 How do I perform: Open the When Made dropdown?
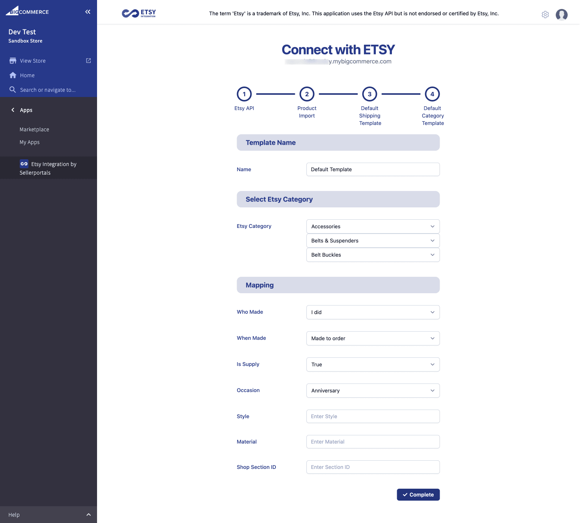pos(373,338)
